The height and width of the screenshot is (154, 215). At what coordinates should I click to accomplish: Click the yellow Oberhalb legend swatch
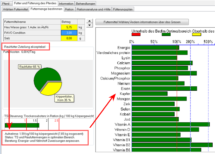[196, 35]
